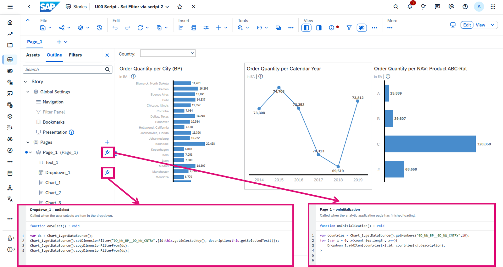Select Chart_1 in outline tree

click(x=53, y=182)
